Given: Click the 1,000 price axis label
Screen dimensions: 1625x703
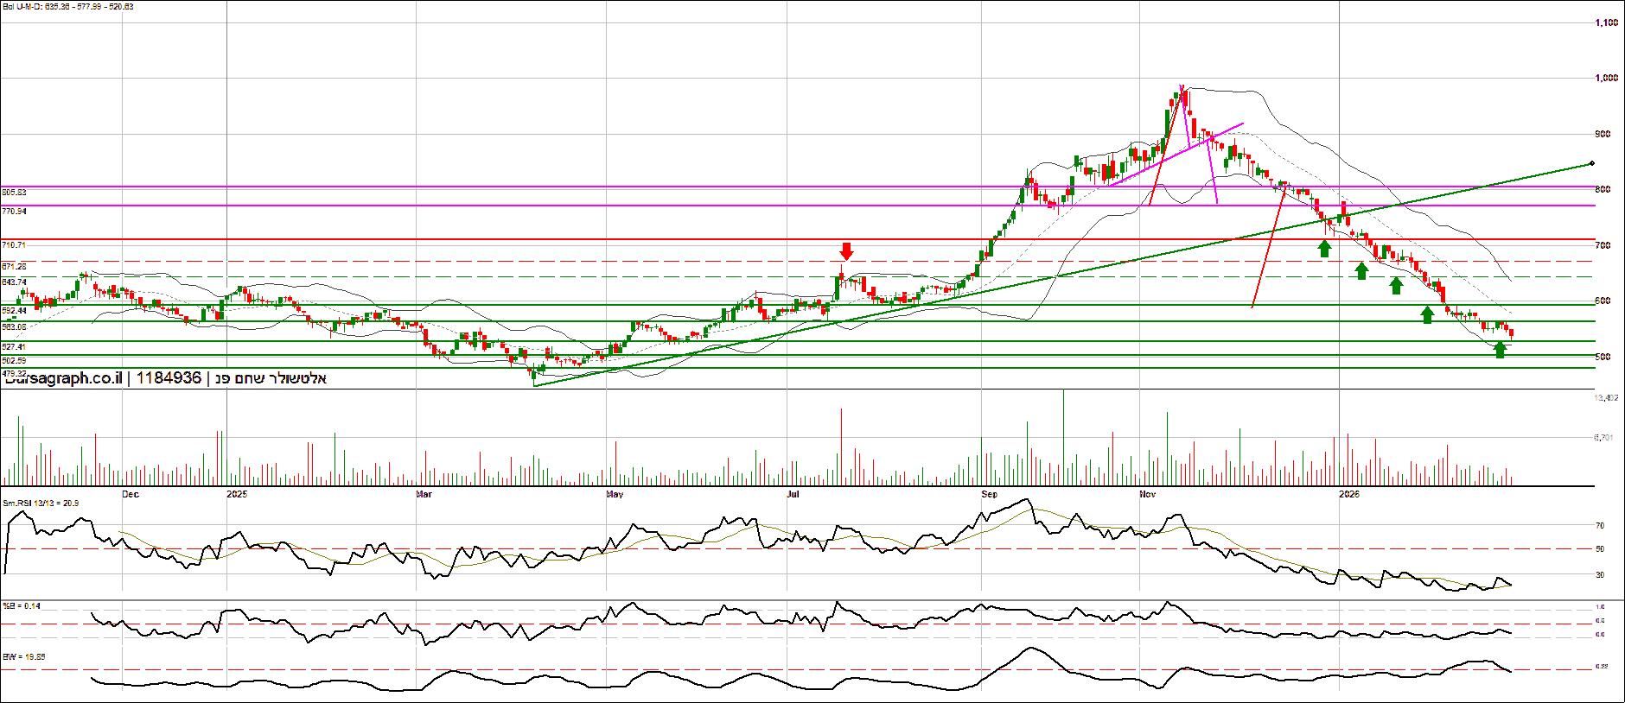Looking at the screenshot, I should point(1606,78).
